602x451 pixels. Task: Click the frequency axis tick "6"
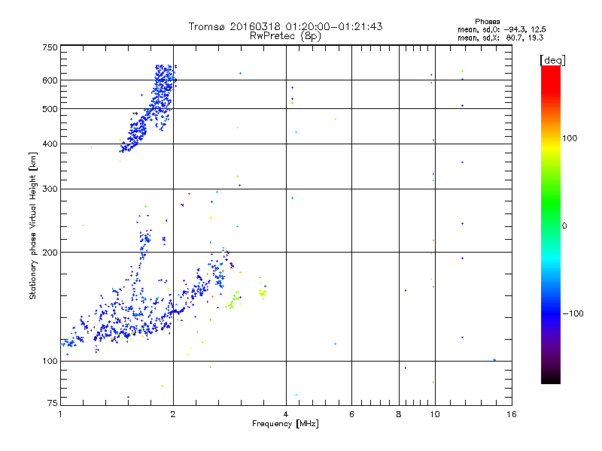pyautogui.click(x=351, y=414)
